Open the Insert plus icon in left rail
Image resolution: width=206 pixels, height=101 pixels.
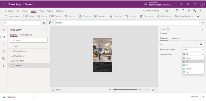pyautogui.click(x=4, y=44)
